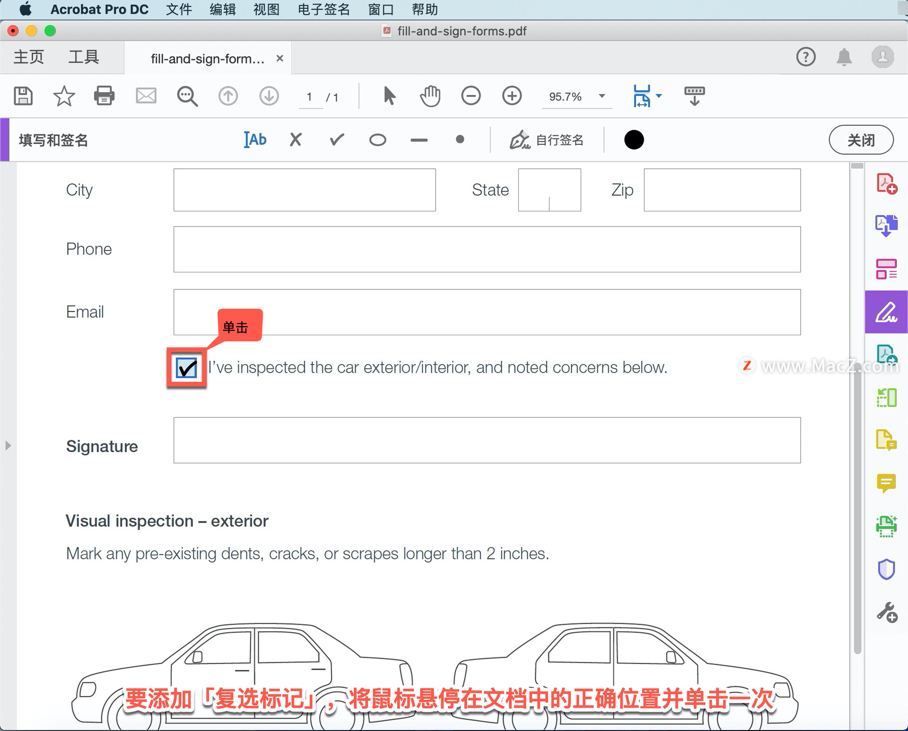Image resolution: width=908 pixels, height=731 pixels.
Task: Open the notifications bell
Action: click(844, 57)
